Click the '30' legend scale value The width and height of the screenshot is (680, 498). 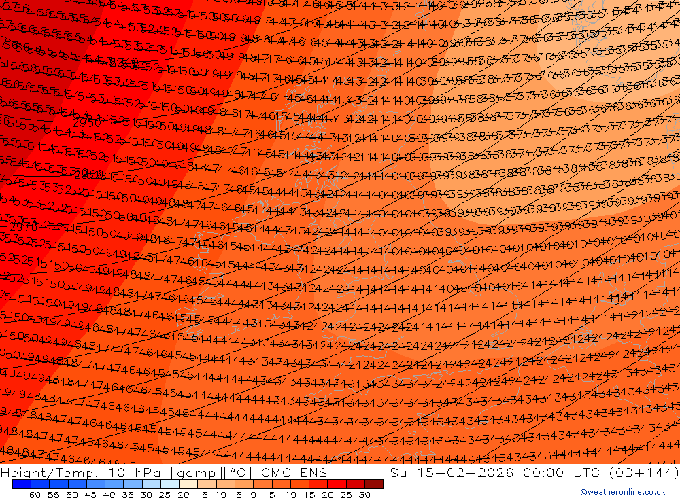(364, 495)
